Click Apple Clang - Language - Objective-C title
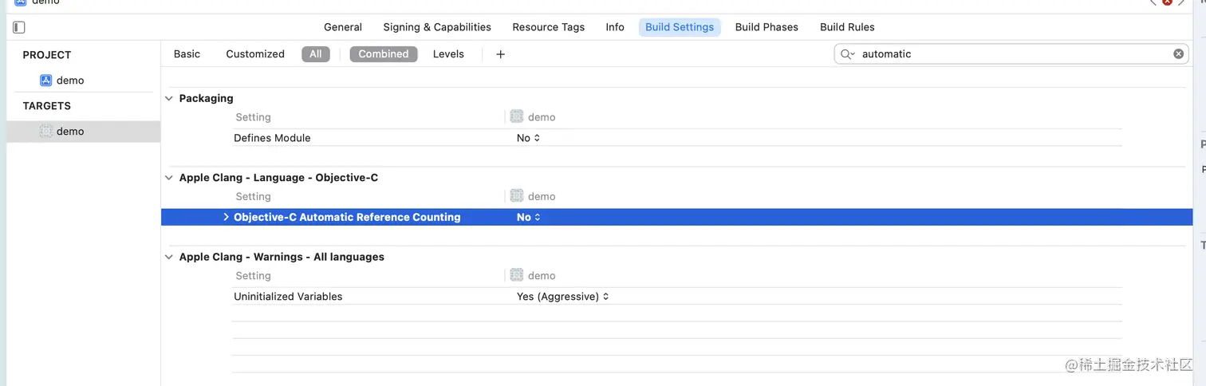Image resolution: width=1206 pixels, height=386 pixels. [278, 178]
